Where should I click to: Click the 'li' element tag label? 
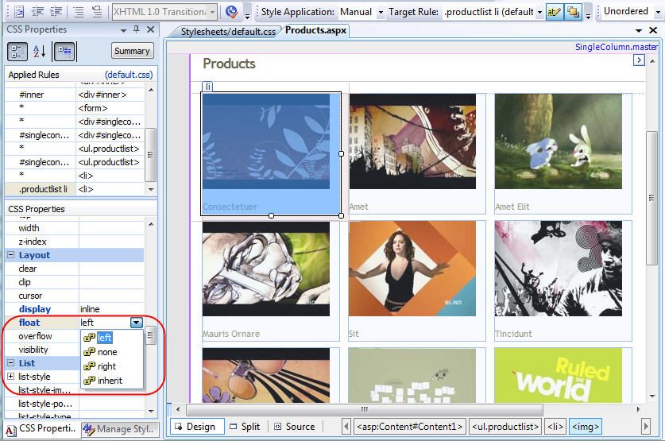coord(207,87)
